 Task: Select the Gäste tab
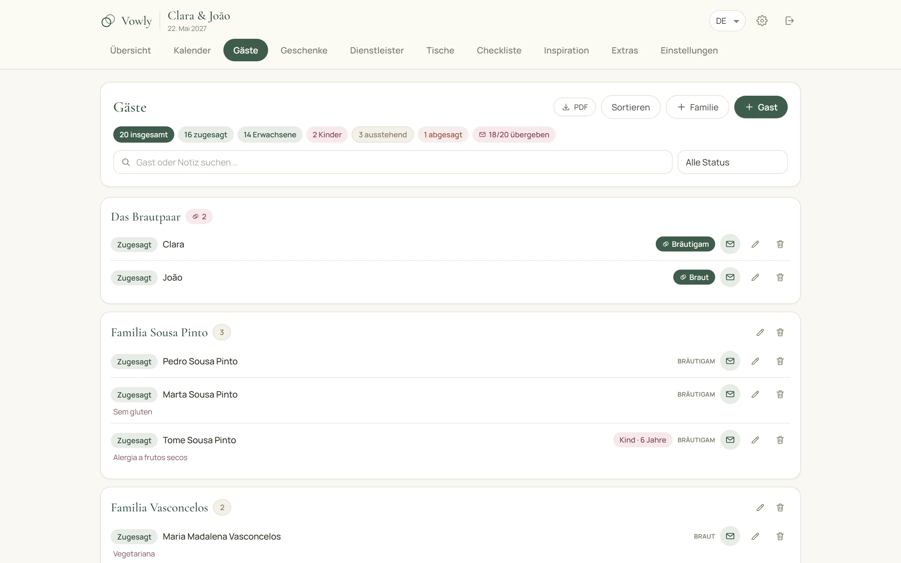click(x=245, y=50)
